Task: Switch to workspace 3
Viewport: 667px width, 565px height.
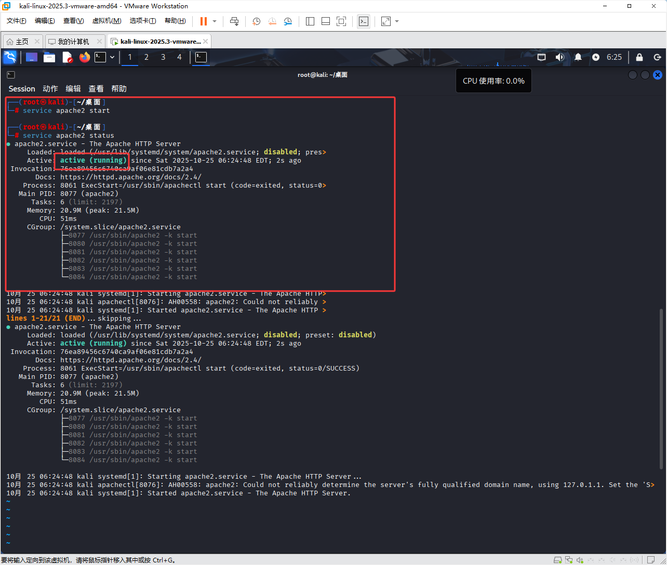Action: 163,57
